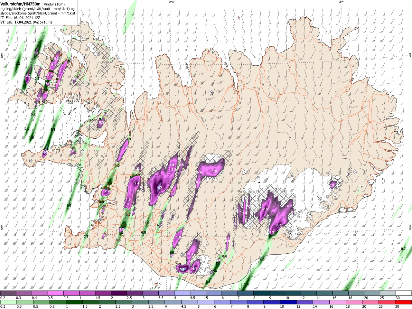Screen dimensions: 412x309
Task: Click the "(+16 h)" forecast offset text
Action: tap(46, 23)
